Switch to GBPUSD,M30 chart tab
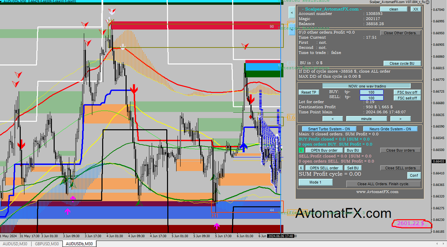 pos(47,244)
